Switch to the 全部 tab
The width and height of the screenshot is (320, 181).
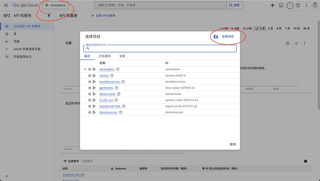(x=122, y=56)
